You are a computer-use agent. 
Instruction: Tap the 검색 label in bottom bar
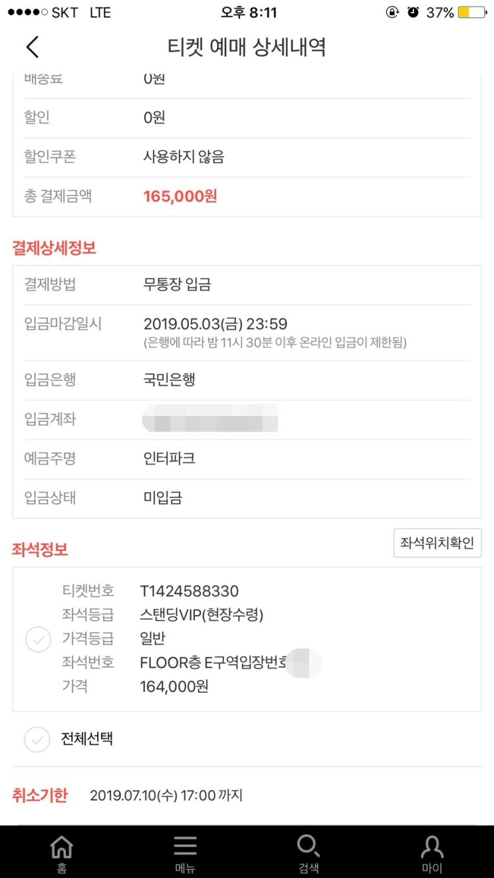click(x=309, y=867)
